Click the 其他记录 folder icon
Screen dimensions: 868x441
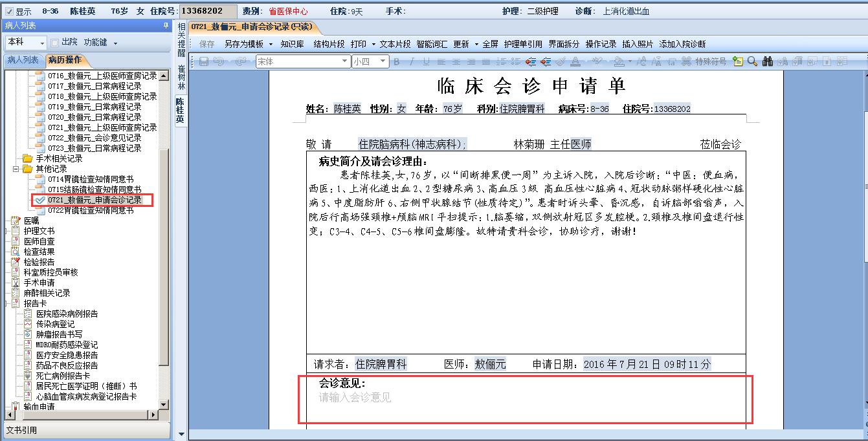click(28, 169)
